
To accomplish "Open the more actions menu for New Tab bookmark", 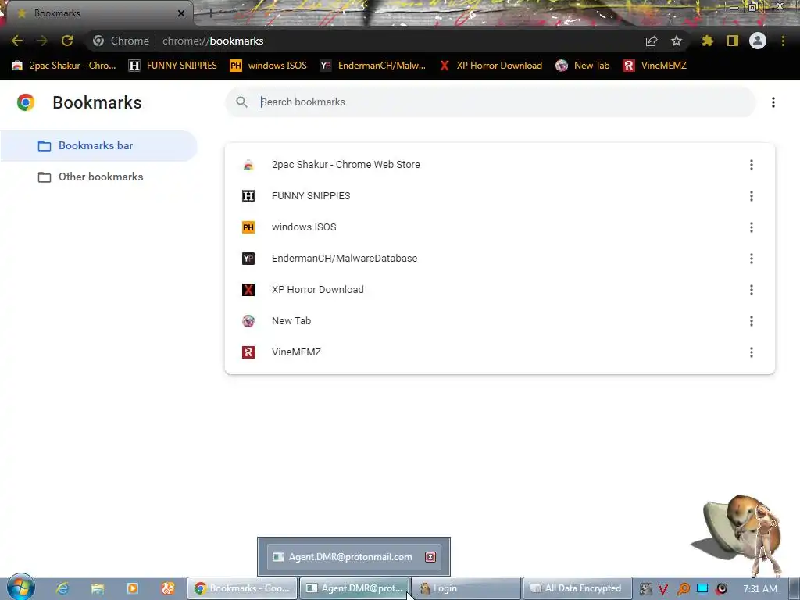I will pos(752,321).
